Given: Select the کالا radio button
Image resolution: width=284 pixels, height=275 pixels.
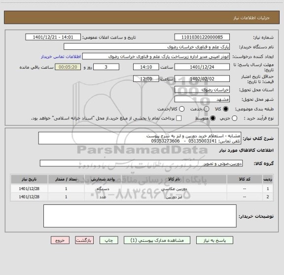Looking at the screenshot, I should coord(226,109).
